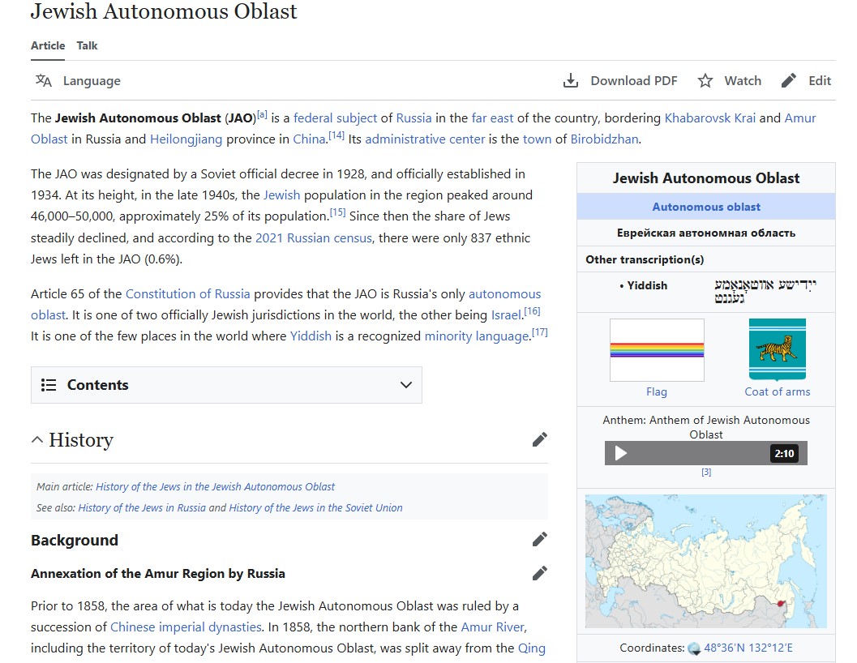Open the administrative center link
Viewport: 857px width, 663px height.
pos(425,139)
